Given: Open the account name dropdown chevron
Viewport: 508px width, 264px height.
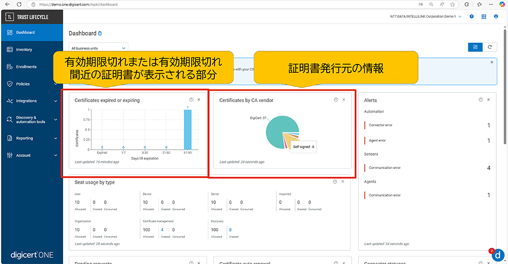Looking at the screenshot, I should (x=460, y=17).
